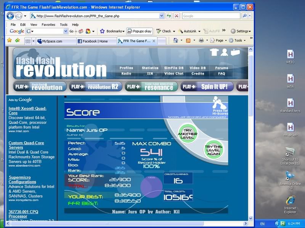
Task: Open the address bar dropdown arrow
Action: coord(161,16)
